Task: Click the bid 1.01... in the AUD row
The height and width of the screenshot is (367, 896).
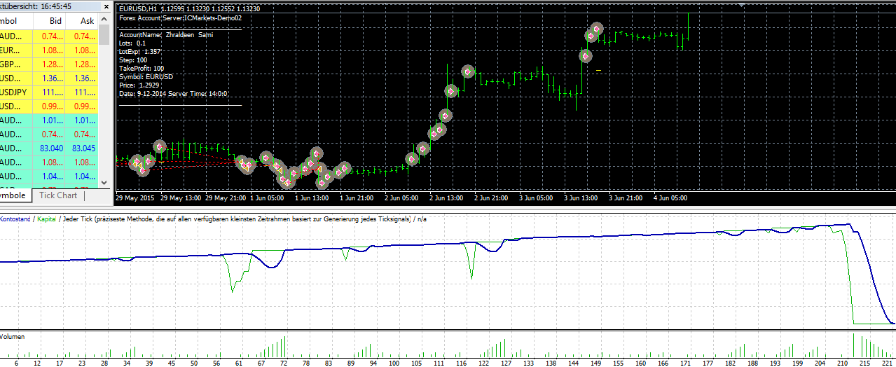Action: click(x=53, y=120)
